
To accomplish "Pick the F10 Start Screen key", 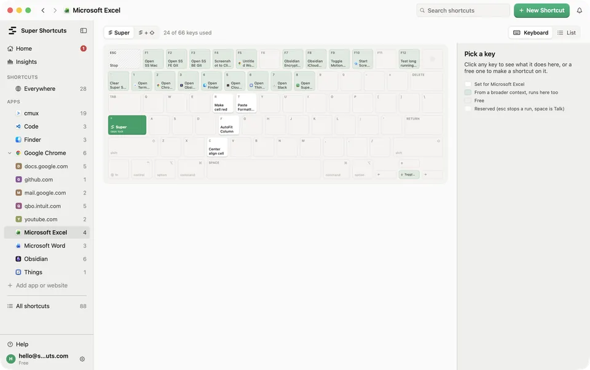I will pyautogui.click(x=363, y=59).
